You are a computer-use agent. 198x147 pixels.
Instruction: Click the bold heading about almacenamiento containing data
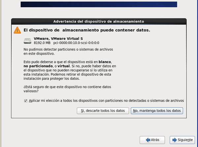point(87,30)
